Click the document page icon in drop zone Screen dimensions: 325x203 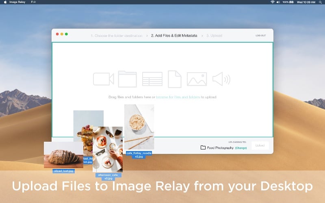click(175, 79)
